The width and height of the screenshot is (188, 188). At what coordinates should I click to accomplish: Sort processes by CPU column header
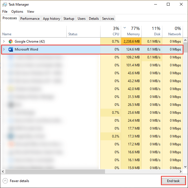coord(111,31)
